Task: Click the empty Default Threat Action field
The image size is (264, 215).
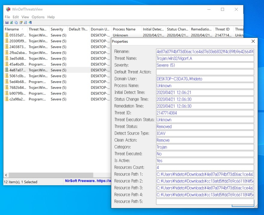Action: click(205, 72)
